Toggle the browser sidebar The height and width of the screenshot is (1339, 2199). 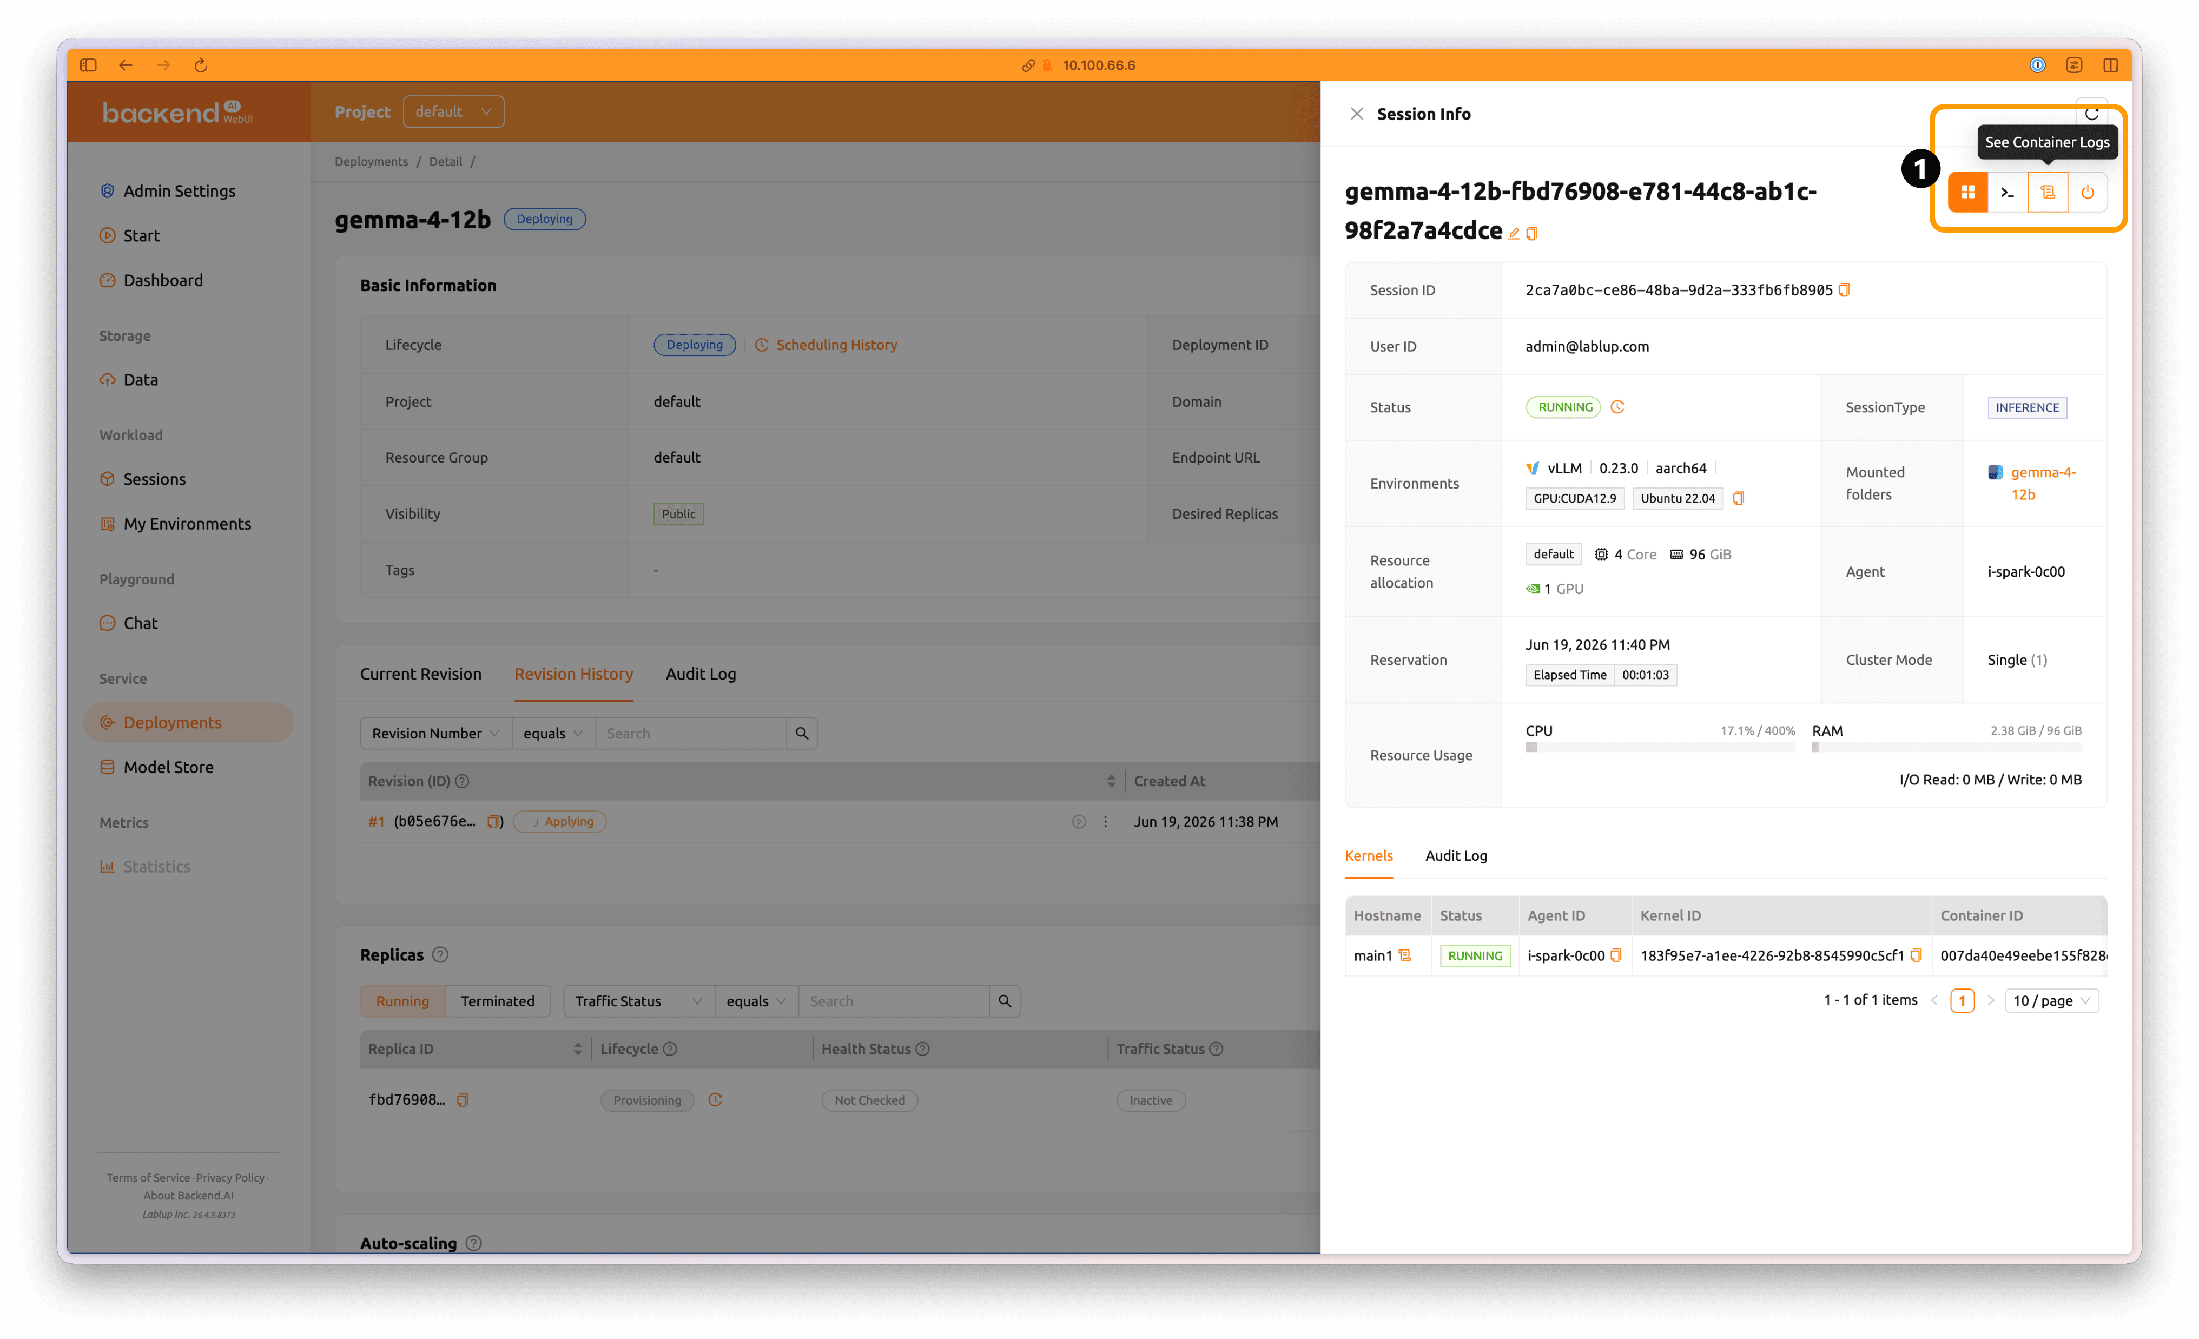click(88, 65)
